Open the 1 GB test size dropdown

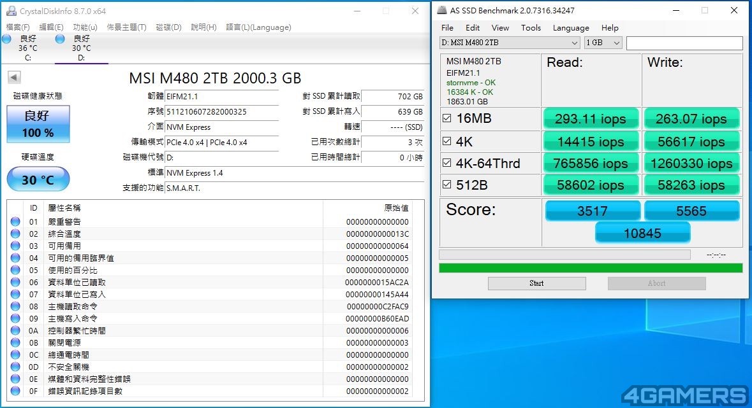coord(603,43)
